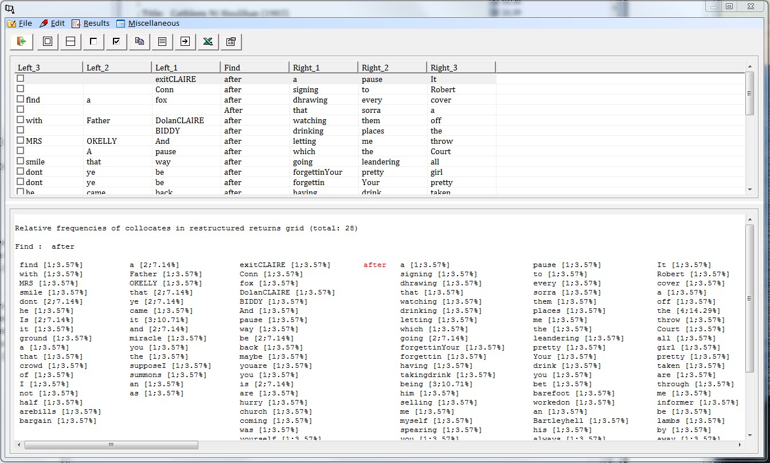
Task: Click the copy documents toolbar icon
Action: coord(139,41)
